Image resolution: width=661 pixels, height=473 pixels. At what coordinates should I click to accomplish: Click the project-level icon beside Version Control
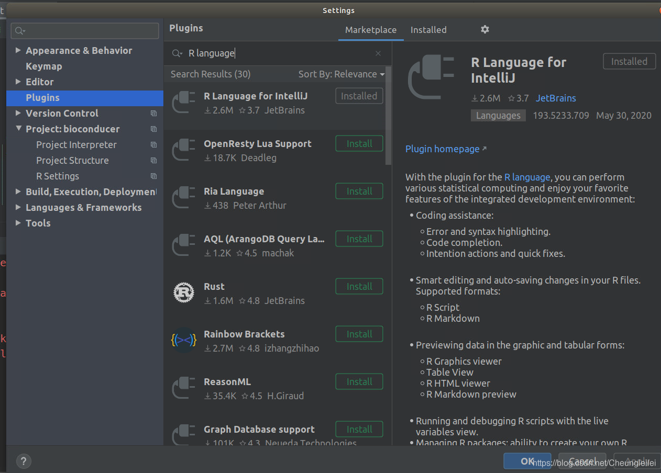(153, 114)
